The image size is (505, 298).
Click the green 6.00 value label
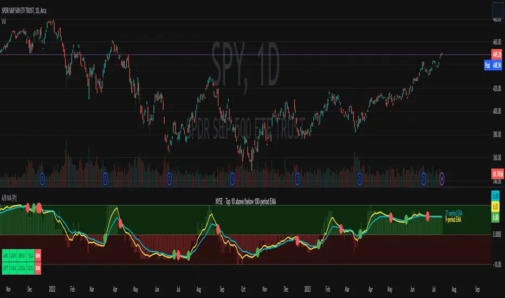[495, 217]
